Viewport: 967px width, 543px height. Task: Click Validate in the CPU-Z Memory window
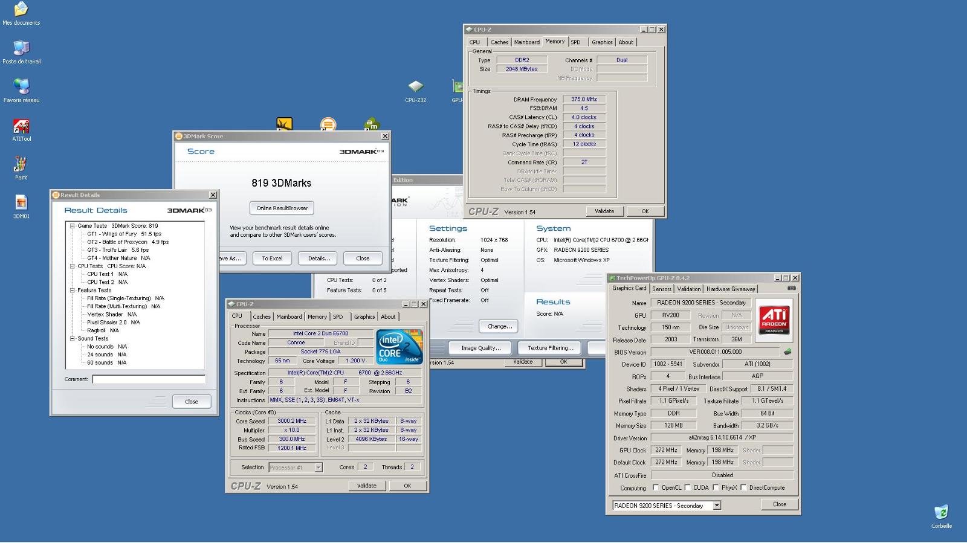coord(604,211)
